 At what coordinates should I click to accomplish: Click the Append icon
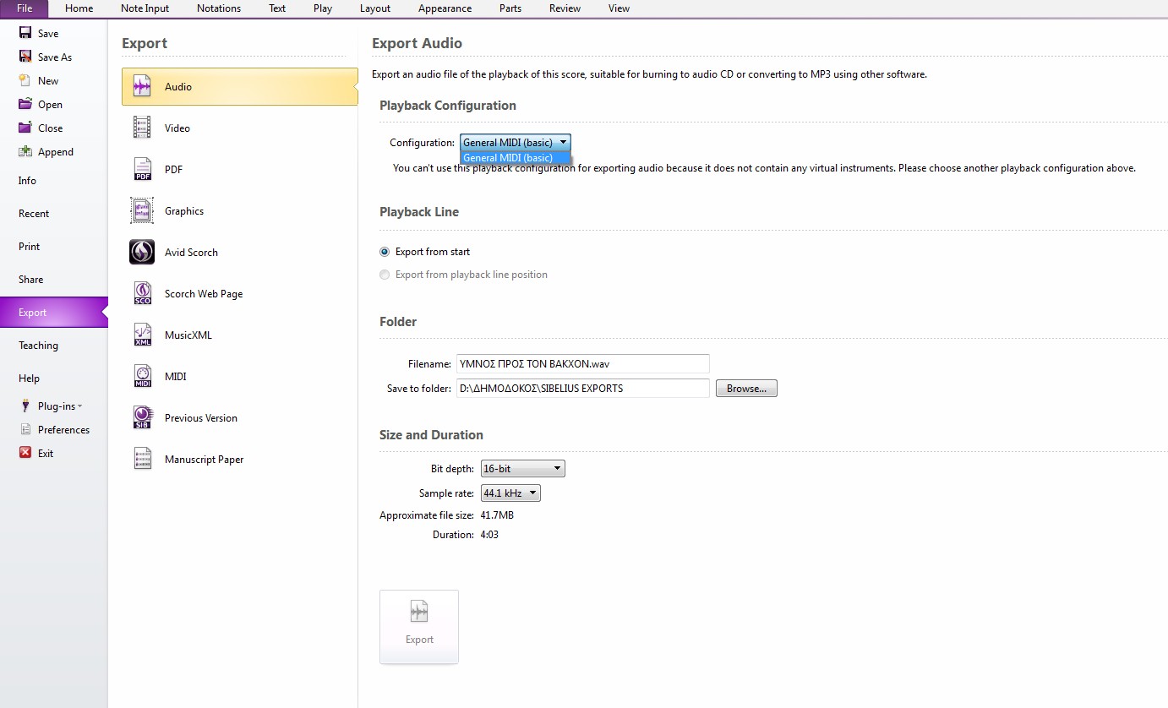[x=25, y=151]
